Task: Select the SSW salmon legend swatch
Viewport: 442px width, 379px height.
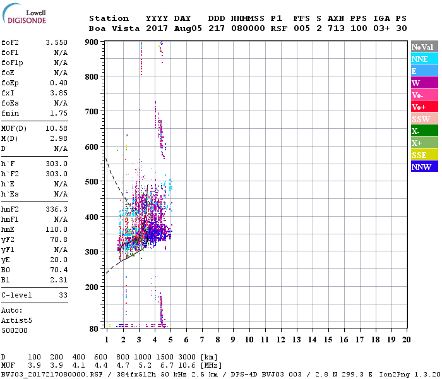Action: coord(424,119)
